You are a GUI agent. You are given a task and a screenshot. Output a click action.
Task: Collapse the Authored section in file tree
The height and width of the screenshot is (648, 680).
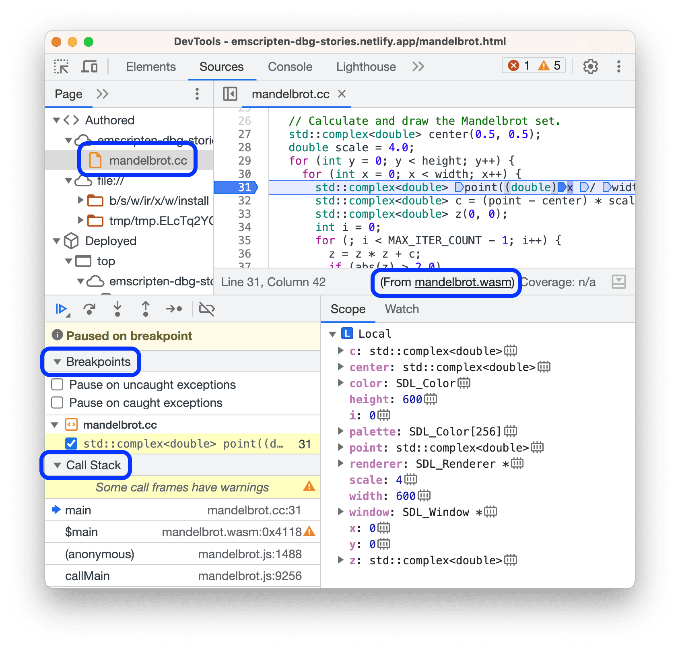click(x=56, y=120)
